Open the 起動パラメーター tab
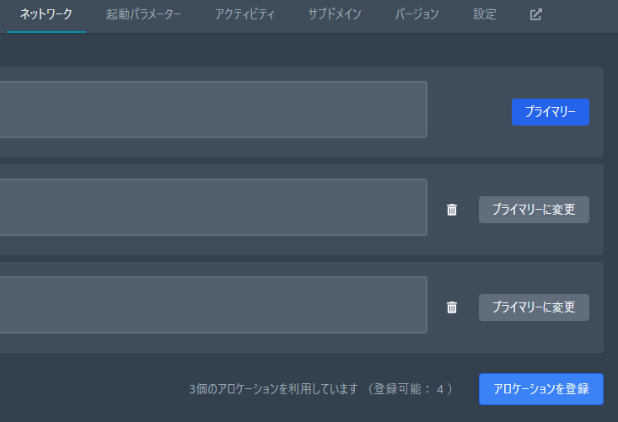This screenshot has width=618, height=422. (143, 14)
